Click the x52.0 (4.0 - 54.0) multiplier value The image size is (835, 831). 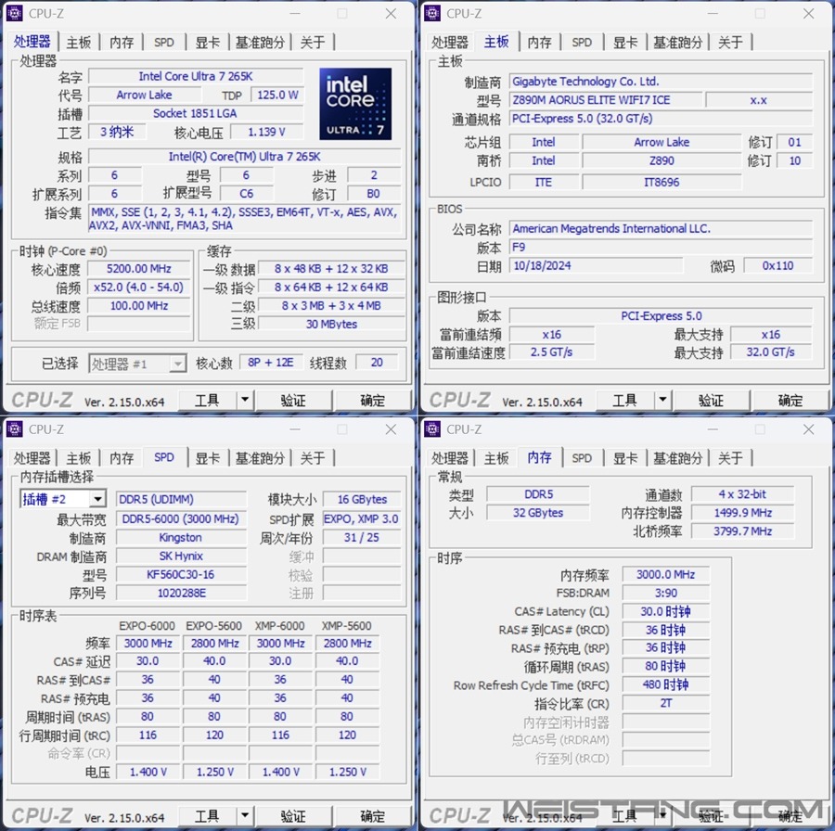[x=138, y=288]
